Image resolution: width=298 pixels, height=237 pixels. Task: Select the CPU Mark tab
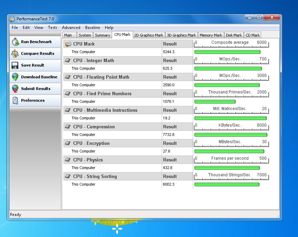(122, 34)
